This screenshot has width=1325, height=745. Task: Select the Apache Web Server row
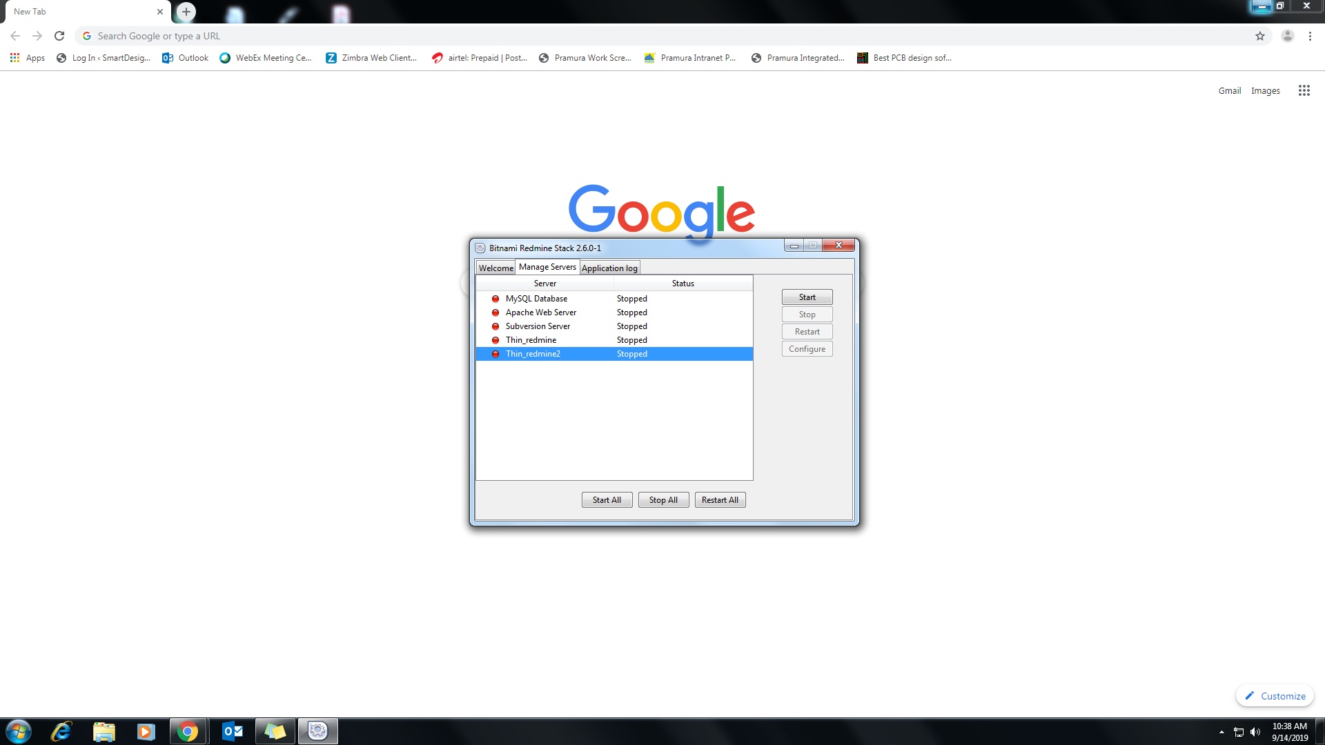pyautogui.click(x=614, y=312)
